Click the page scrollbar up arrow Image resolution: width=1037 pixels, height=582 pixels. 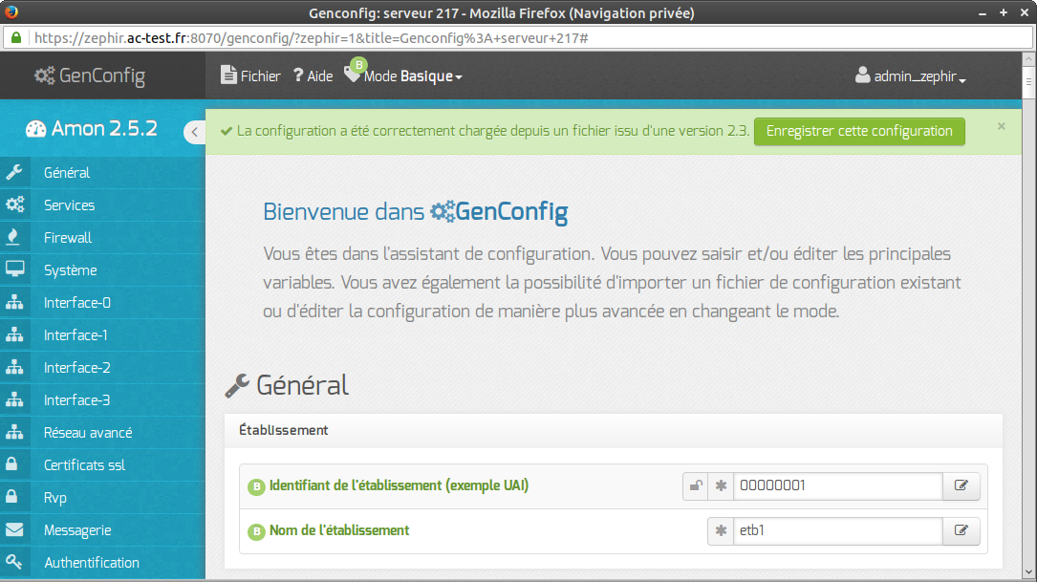[1028, 59]
